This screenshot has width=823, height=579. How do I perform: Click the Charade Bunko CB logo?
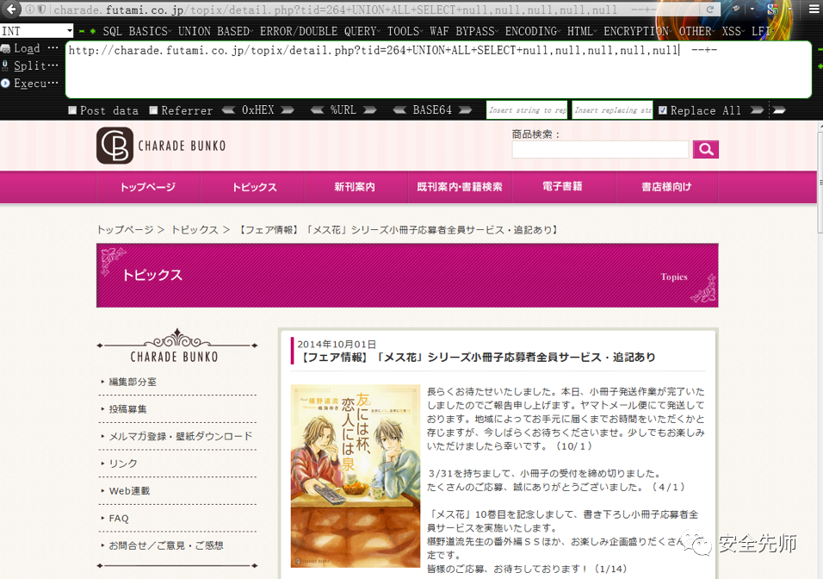coord(115,146)
